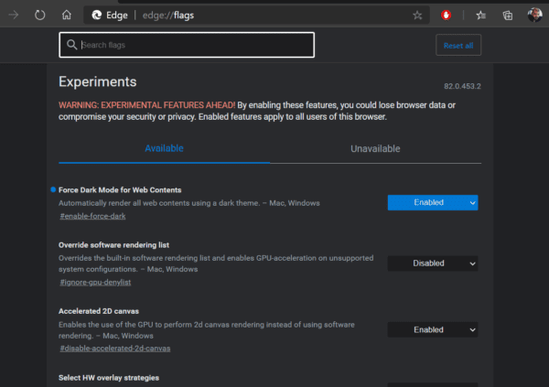Click the Edge logo in the address bar

click(x=97, y=15)
